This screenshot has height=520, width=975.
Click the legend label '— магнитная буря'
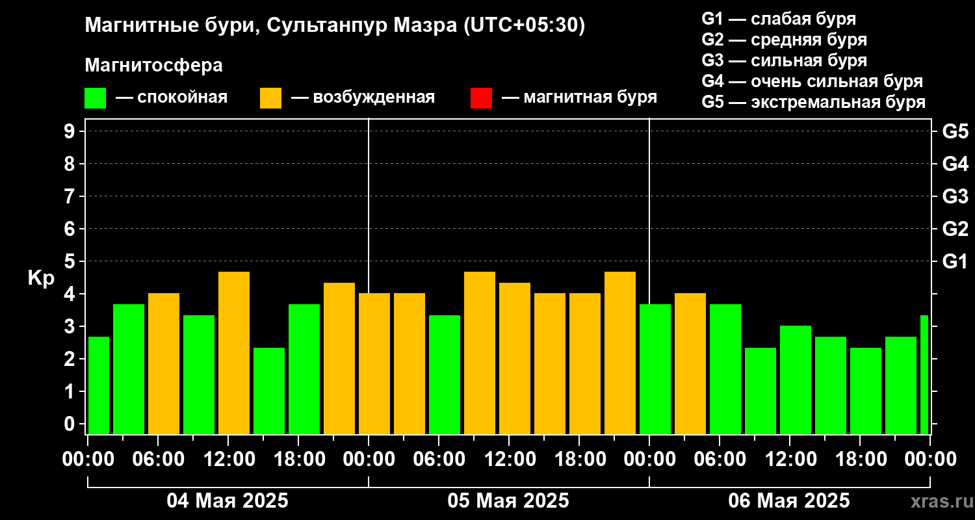580,98
